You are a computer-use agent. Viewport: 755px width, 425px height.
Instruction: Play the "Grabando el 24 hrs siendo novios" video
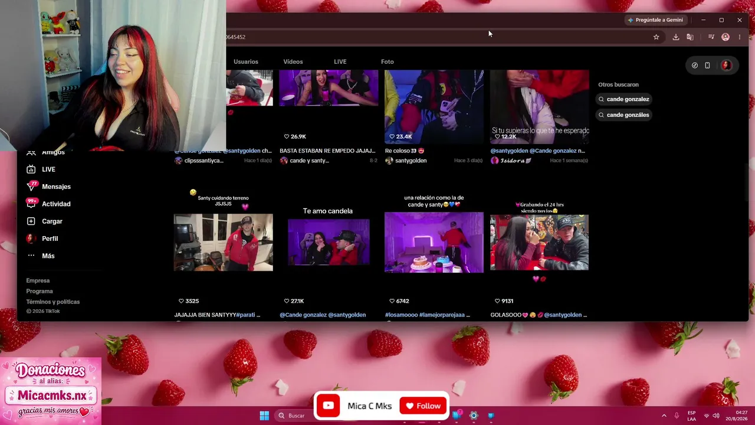click(x=539, y=242)
